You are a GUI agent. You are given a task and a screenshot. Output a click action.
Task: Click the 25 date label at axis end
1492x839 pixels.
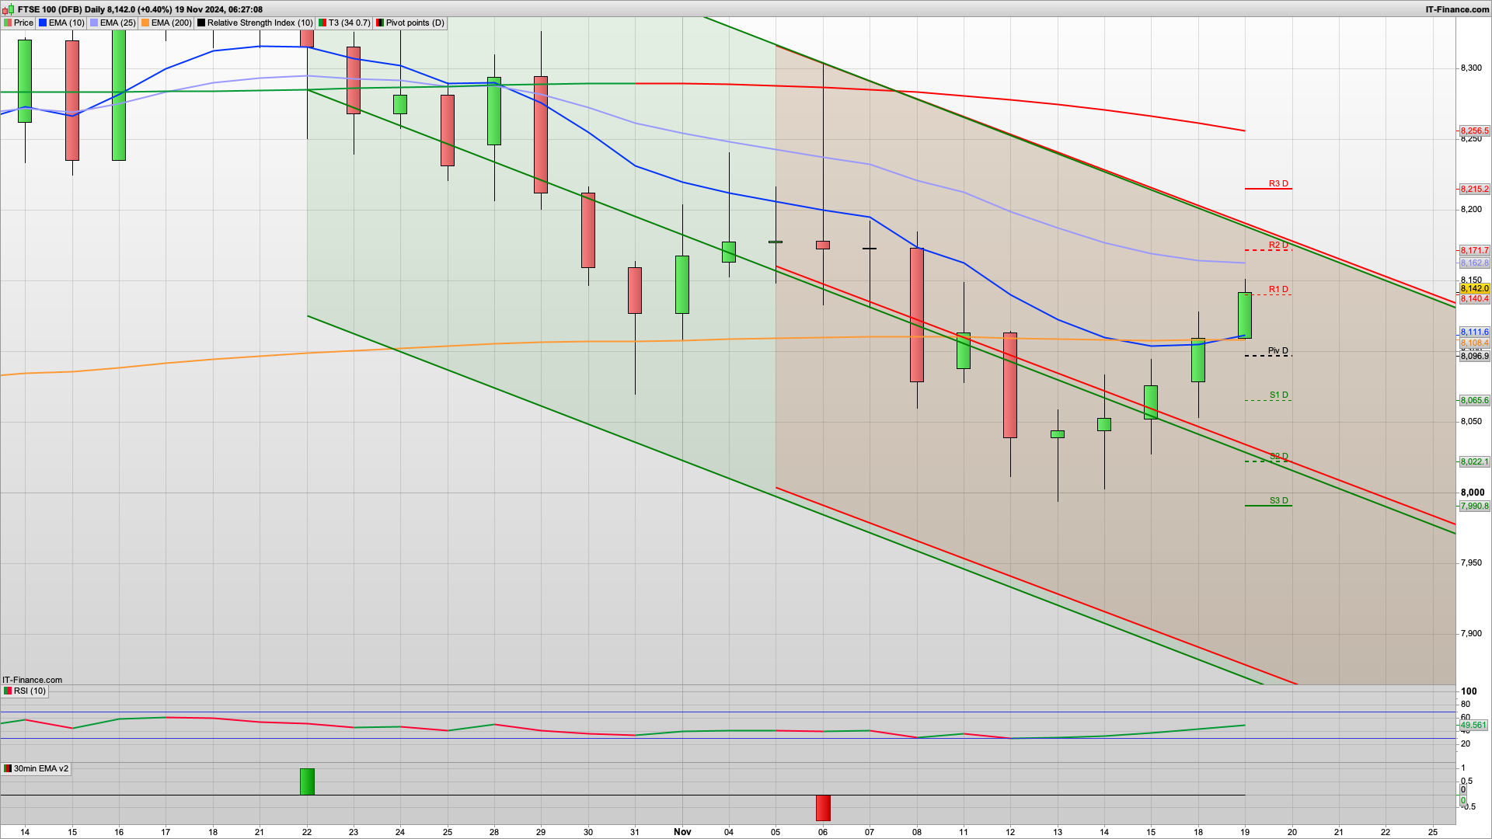(1433, 832)
